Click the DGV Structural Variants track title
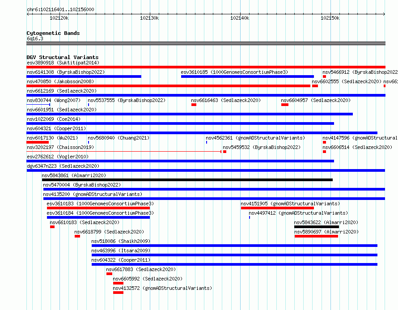The height and width of the screenshot is (310, 398). [63, 57]
